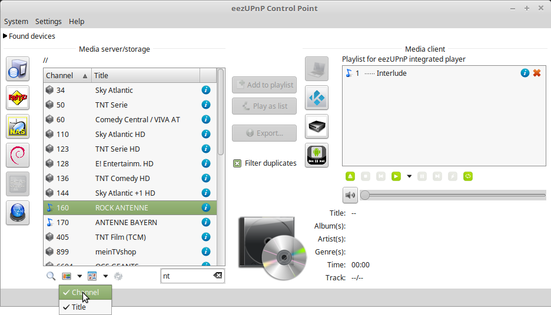Click the previous track button
The width and height of the screenshot is (551, 315).
tap(380, 176)
